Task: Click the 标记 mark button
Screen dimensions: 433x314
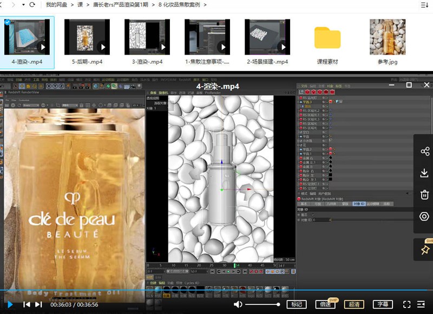Action: [297, 304]
